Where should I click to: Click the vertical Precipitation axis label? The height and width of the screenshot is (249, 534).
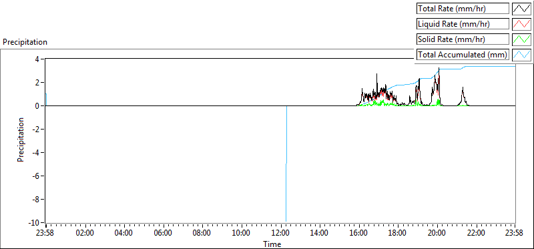click(21, 140)
